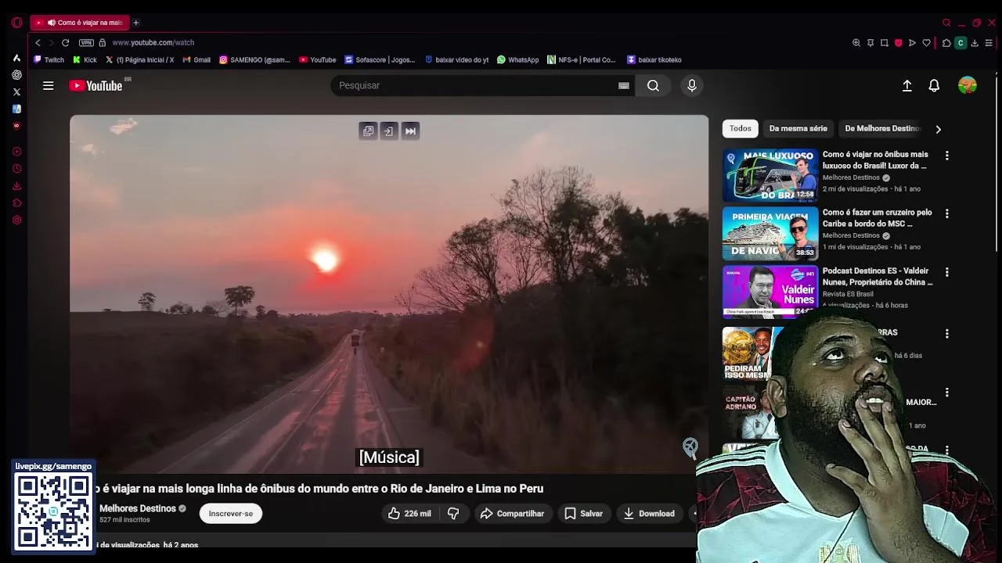1002x563 pixels.
Task: Open the red ad blocker shield
Action: [x=899, y=43]
